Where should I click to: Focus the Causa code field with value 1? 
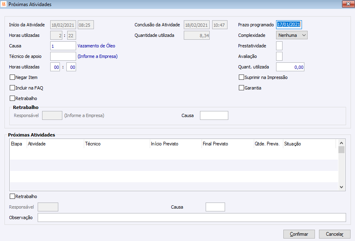63,46
